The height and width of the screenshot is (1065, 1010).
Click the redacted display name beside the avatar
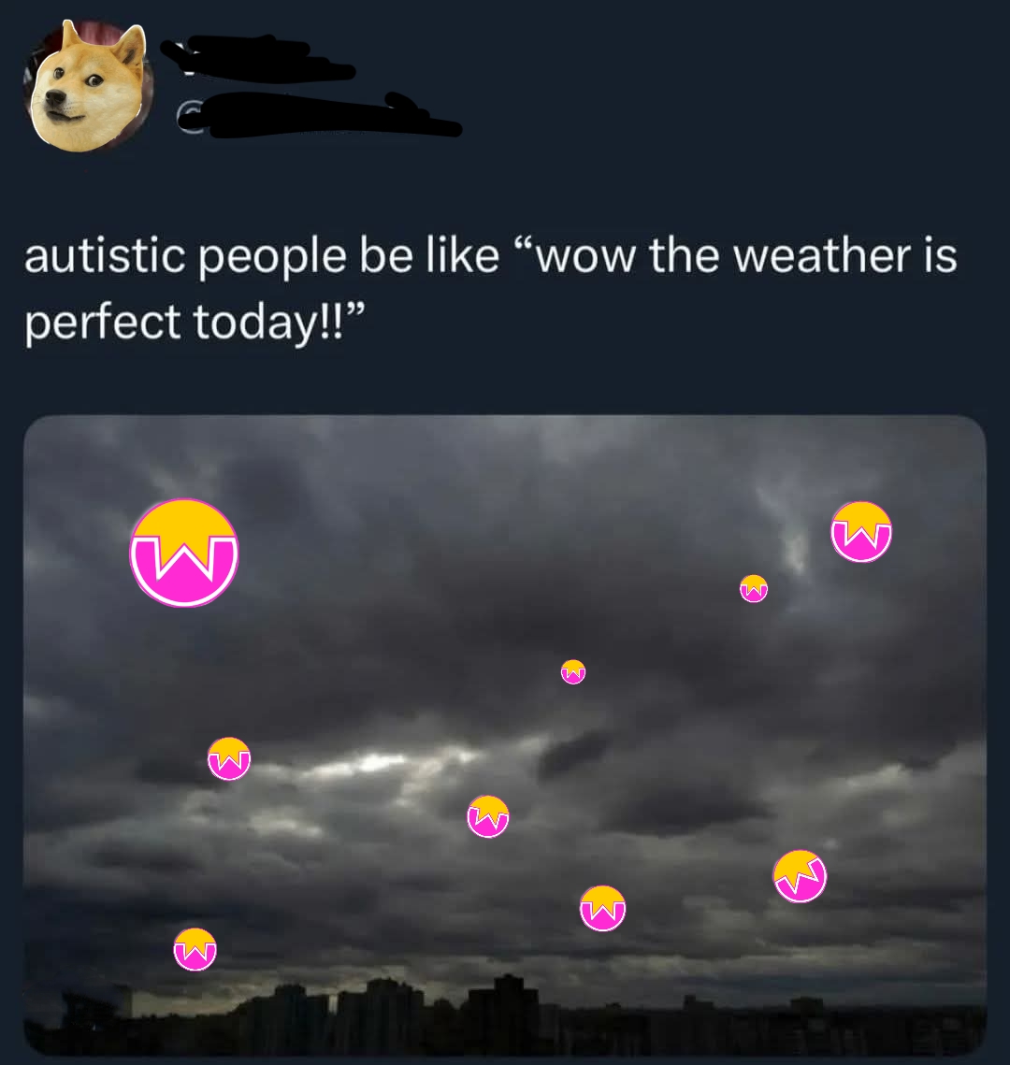coord(258,58)
